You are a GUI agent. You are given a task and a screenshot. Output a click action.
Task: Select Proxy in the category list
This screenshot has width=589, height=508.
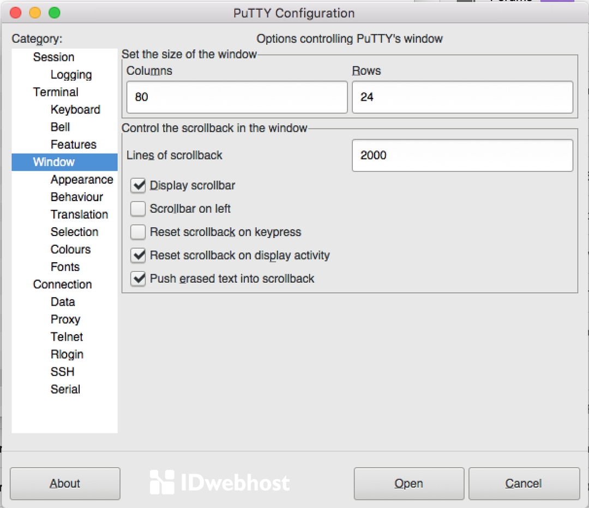[x=65, y=319]
